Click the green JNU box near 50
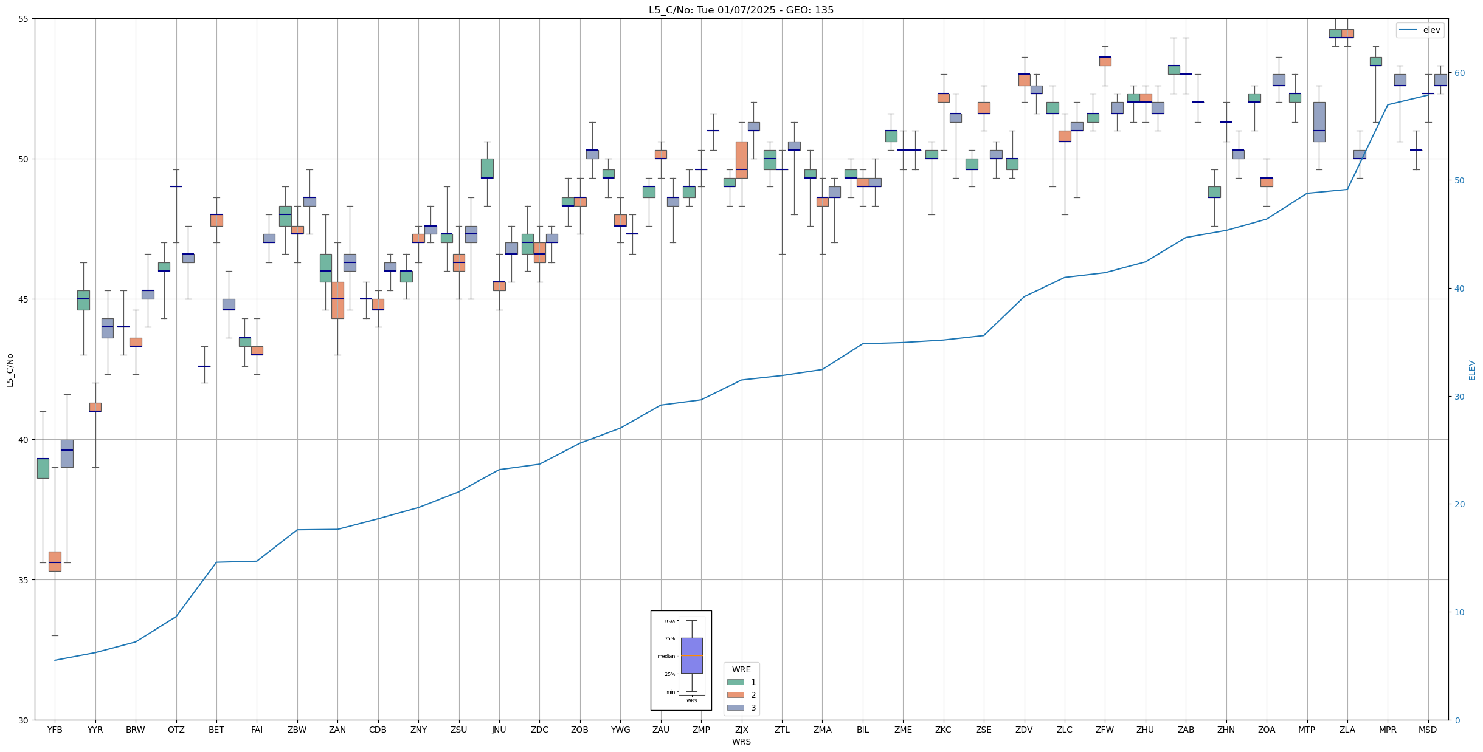The width and height of the screenshot is (1483, 752). [x=487, y=168]
